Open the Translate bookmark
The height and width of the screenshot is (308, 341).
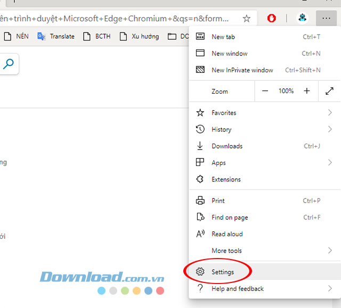(56, 37)
